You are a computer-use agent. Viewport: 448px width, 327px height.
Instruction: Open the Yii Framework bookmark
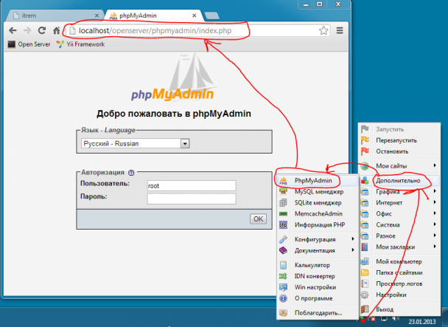click(80, 44)
